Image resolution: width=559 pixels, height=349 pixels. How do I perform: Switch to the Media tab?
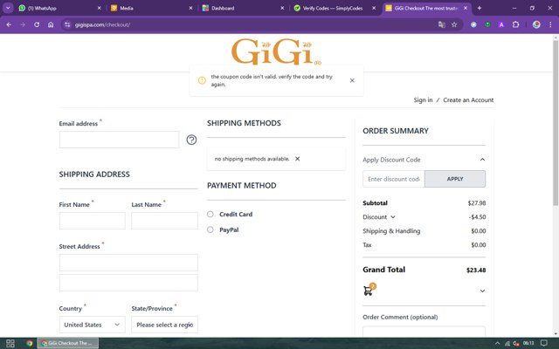point(149,8)
